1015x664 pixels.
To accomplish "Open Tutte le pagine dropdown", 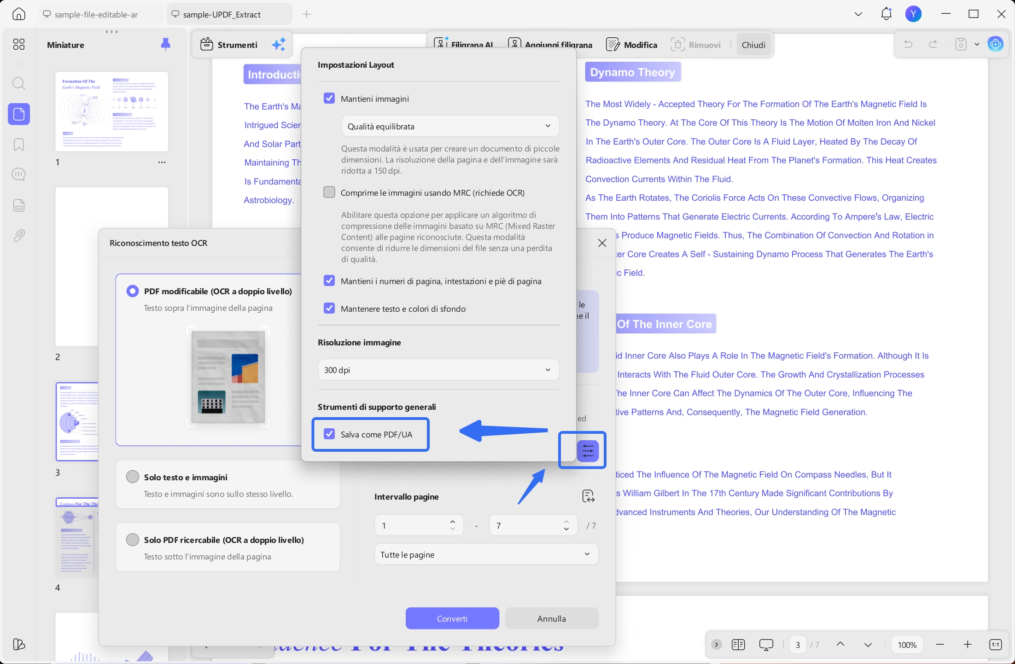I will point(486,554).
